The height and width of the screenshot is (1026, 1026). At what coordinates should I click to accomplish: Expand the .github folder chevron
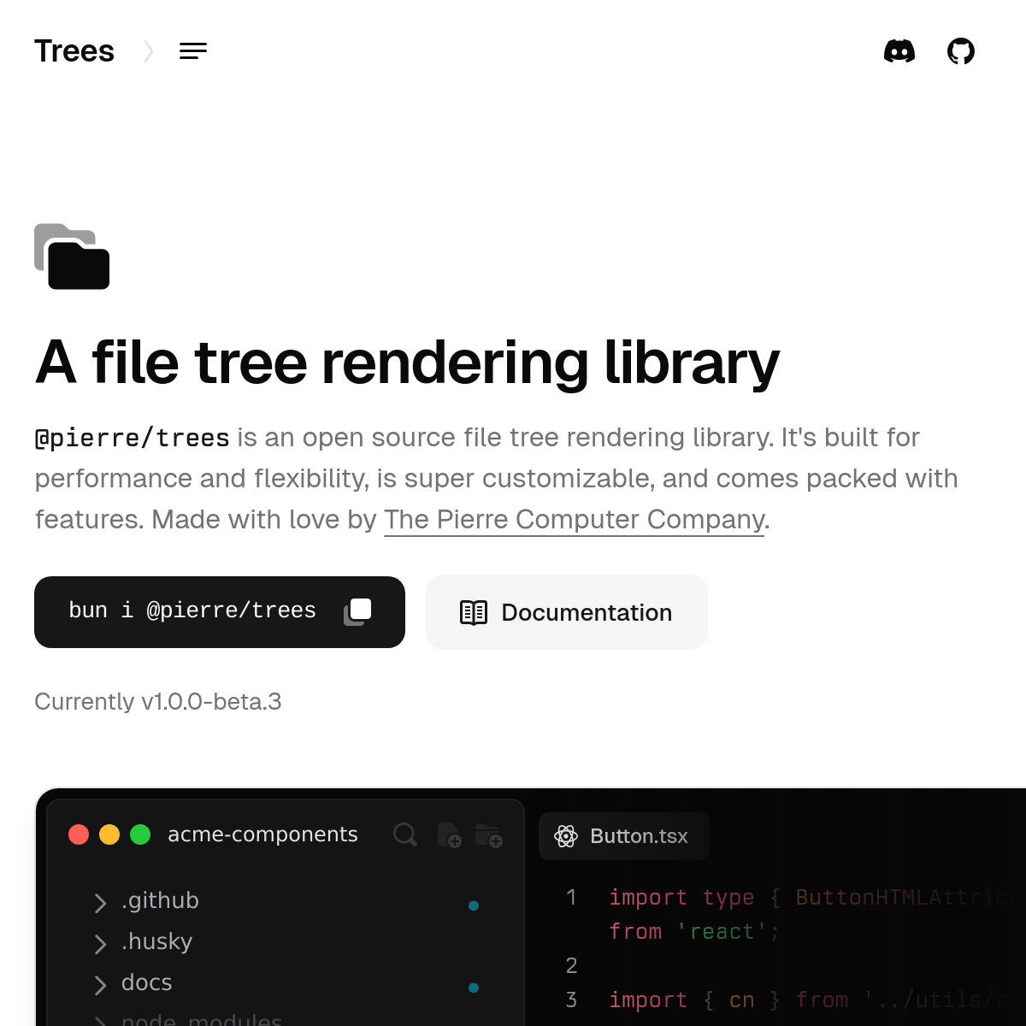click(x=100, y=903)
